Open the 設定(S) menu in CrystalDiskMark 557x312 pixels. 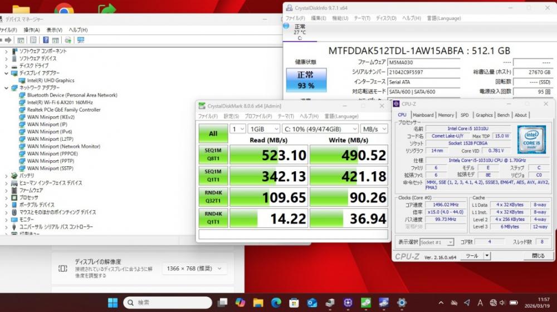231,116
